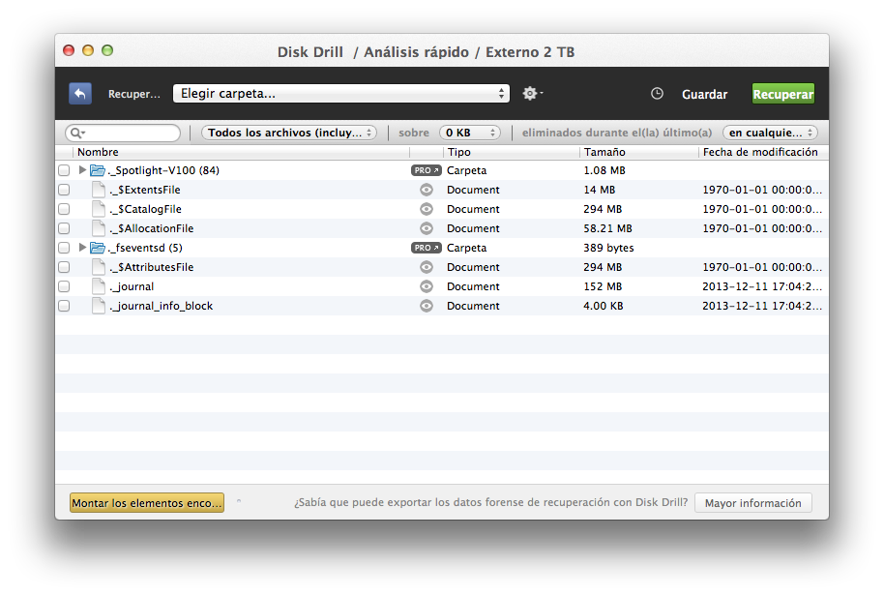Go back with the blue arrow button

(x=80, y=94)
